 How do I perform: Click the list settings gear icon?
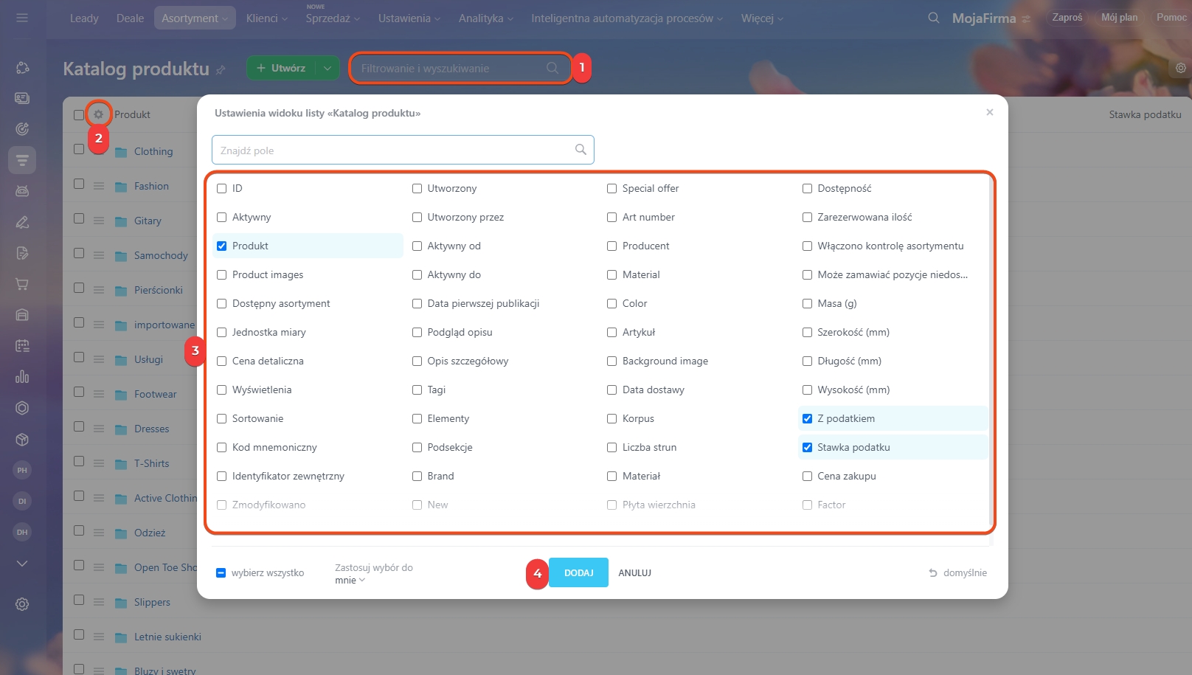98,114
